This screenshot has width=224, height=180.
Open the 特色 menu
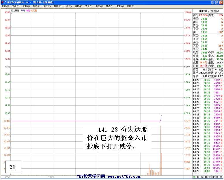[110, 6]
